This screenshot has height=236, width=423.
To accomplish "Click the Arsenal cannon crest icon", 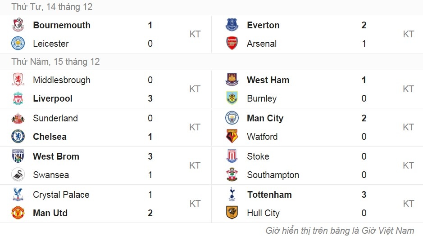I will point(232,44).
